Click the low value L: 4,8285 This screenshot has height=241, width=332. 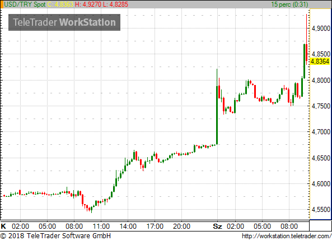(x=115, y=4)
